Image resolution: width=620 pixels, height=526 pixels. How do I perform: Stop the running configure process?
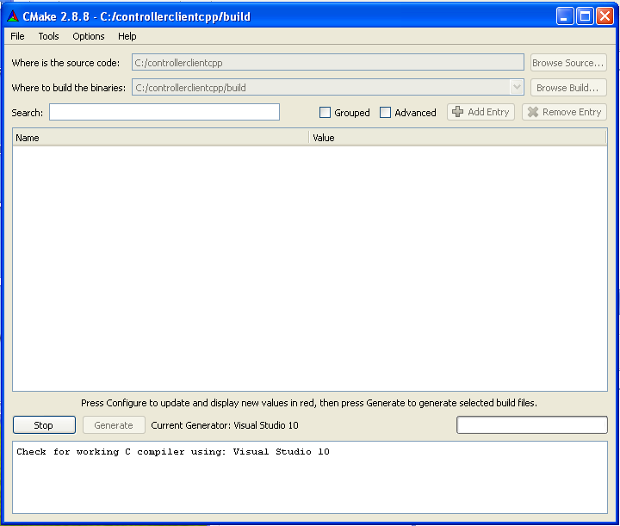[44, 424]
